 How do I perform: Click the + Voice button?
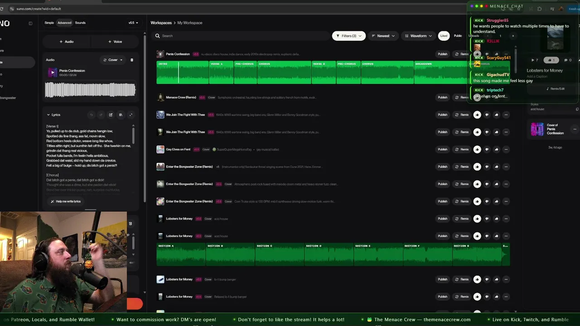point(115,42)
